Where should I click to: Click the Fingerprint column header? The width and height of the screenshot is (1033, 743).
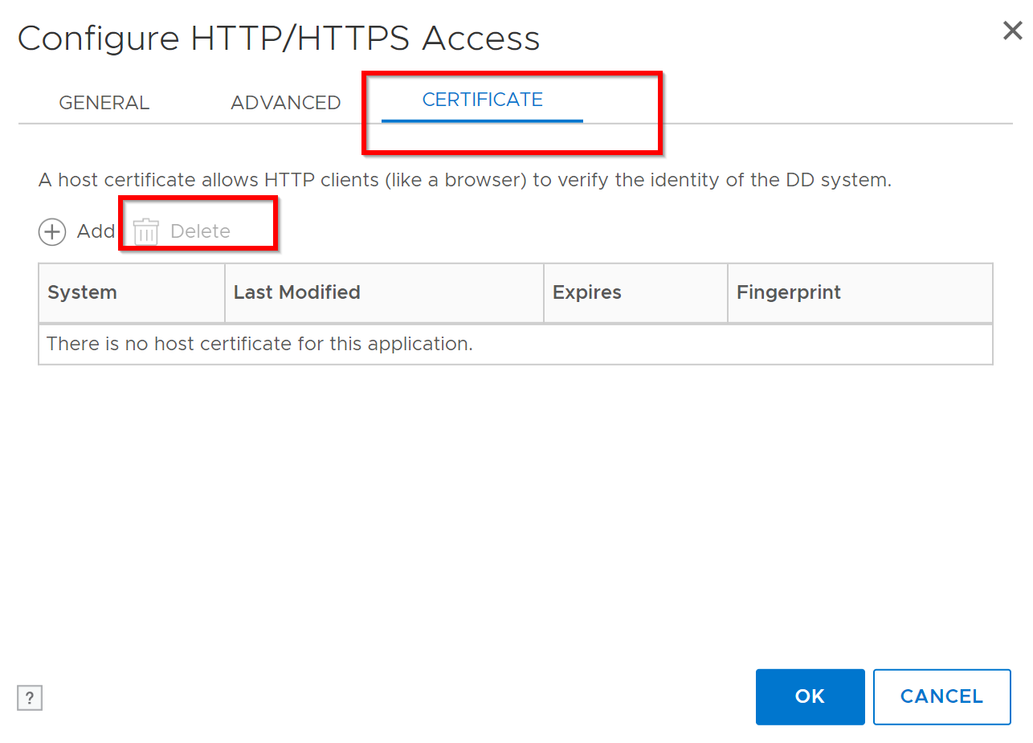[788, 292]
